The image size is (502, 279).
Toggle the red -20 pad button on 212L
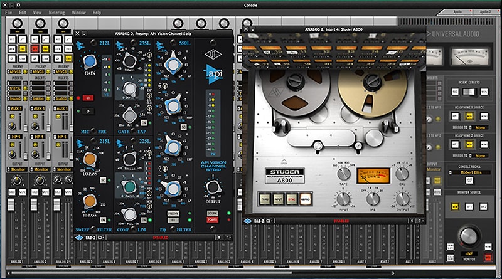[88, 98]
